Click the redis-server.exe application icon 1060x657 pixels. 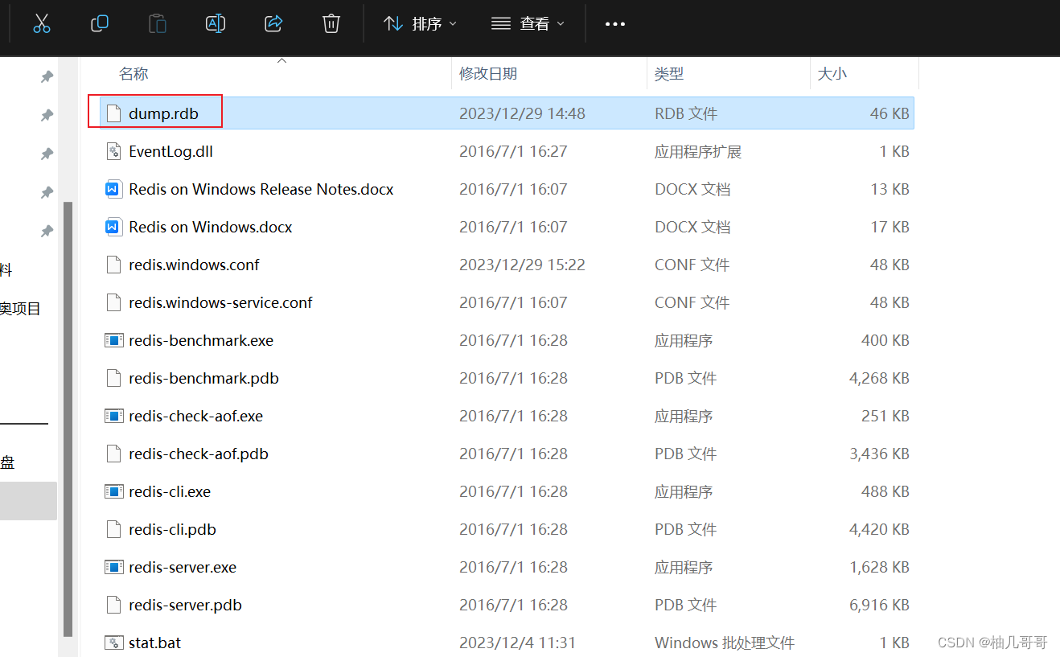point(113,567)
